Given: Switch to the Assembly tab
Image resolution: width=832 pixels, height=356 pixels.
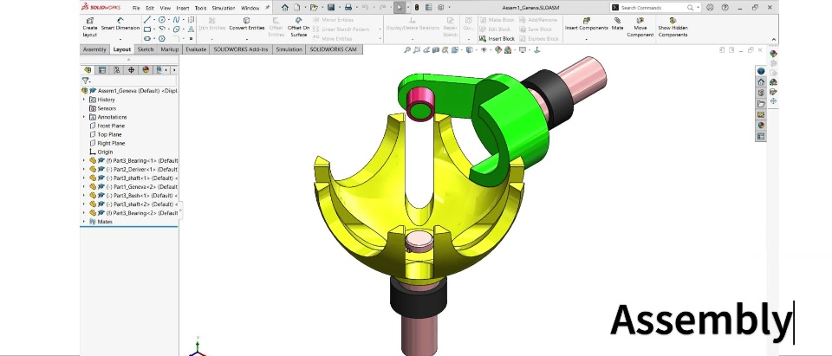Looking at the screenshot, I should click(94, 49).
